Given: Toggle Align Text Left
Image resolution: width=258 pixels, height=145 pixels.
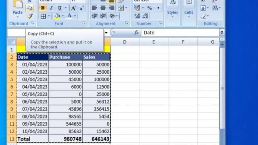Looking at the screenshot, I should [x=94, y=8].
